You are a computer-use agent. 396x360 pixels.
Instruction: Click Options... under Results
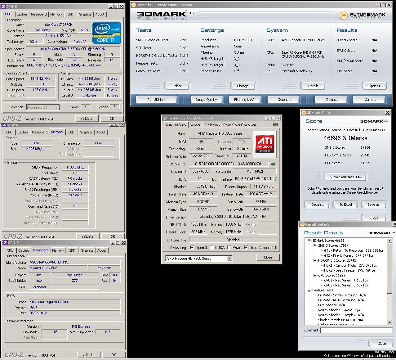376,86
